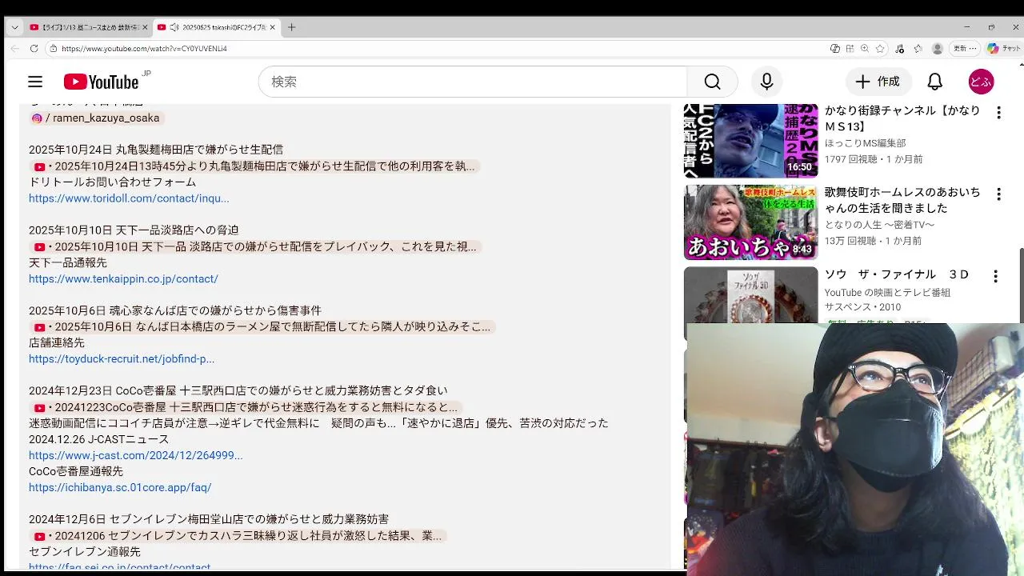Open the toridoll.com contact link
Screen dimensions: 1024x576
click(x=129, y=198)
